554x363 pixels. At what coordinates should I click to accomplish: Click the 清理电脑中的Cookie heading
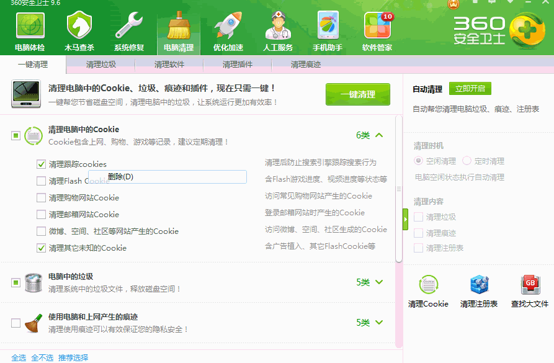coord(84,129)
